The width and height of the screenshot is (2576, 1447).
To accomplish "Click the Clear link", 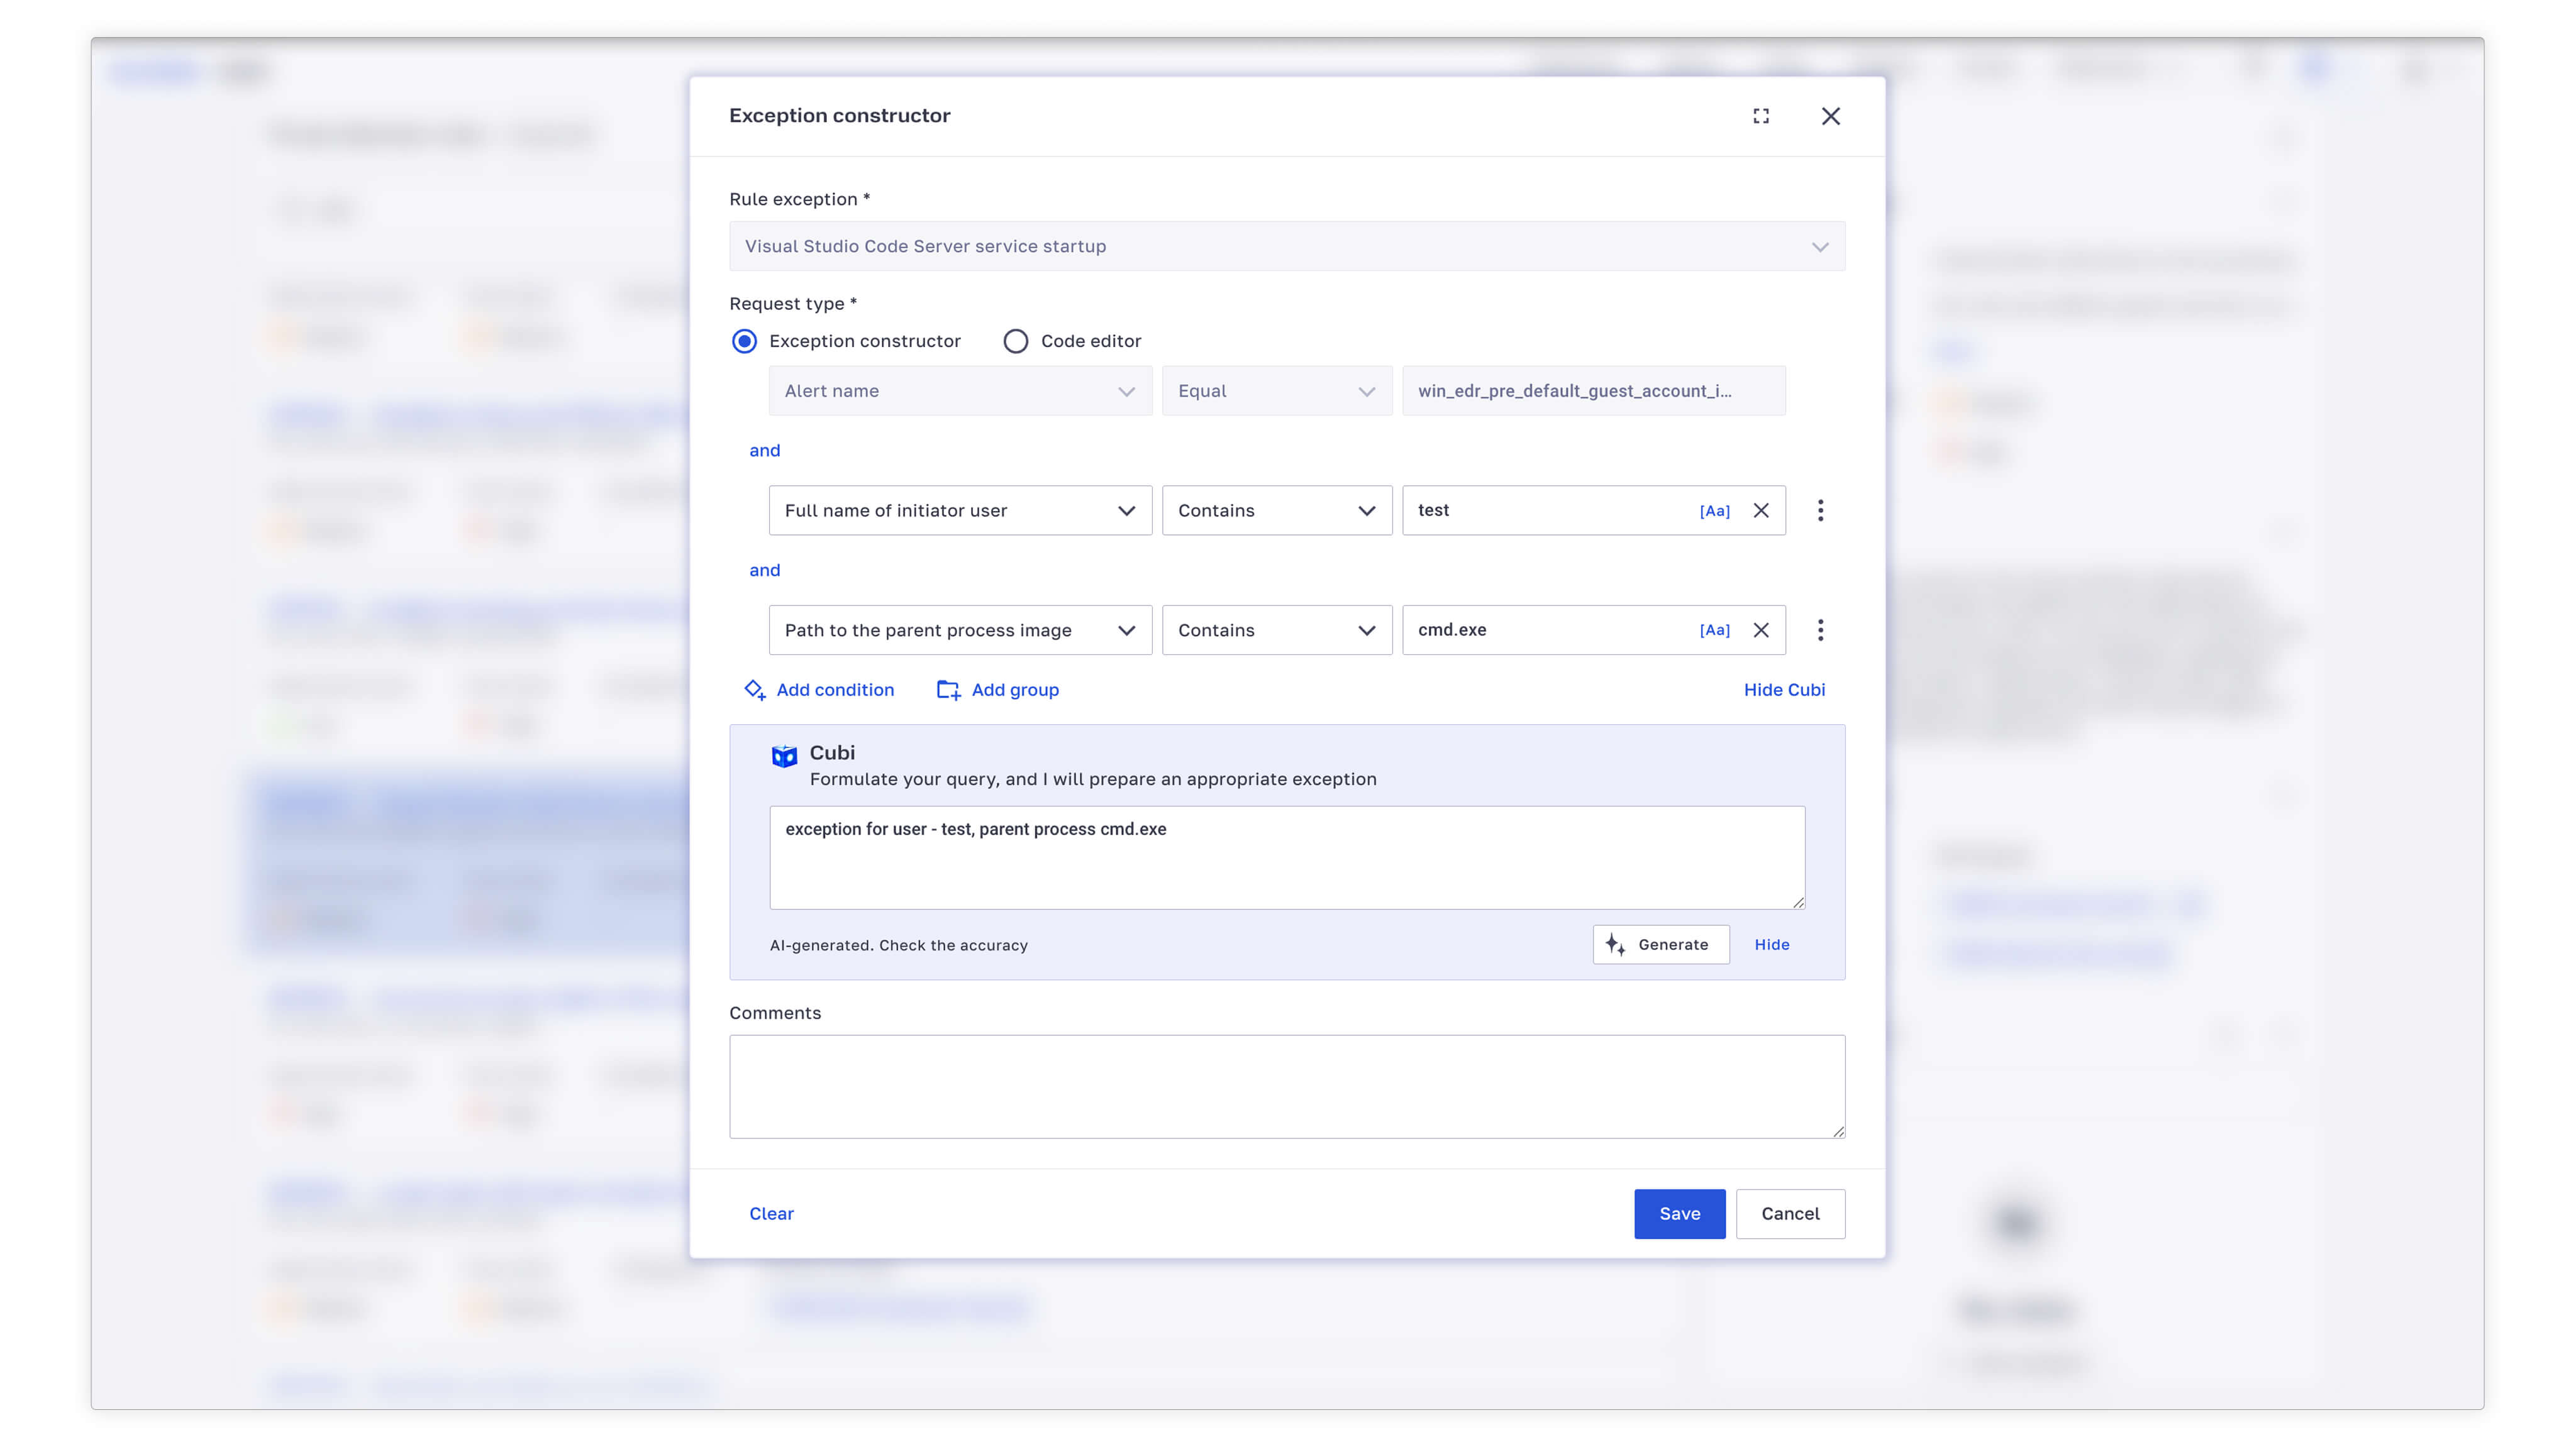I will pyautogui.click(x=771, y=1213).
